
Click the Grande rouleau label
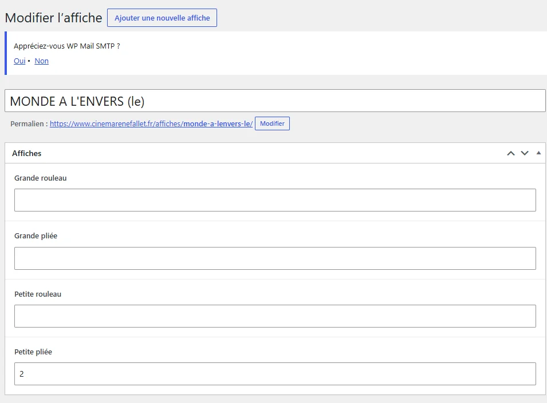point(41,178)
